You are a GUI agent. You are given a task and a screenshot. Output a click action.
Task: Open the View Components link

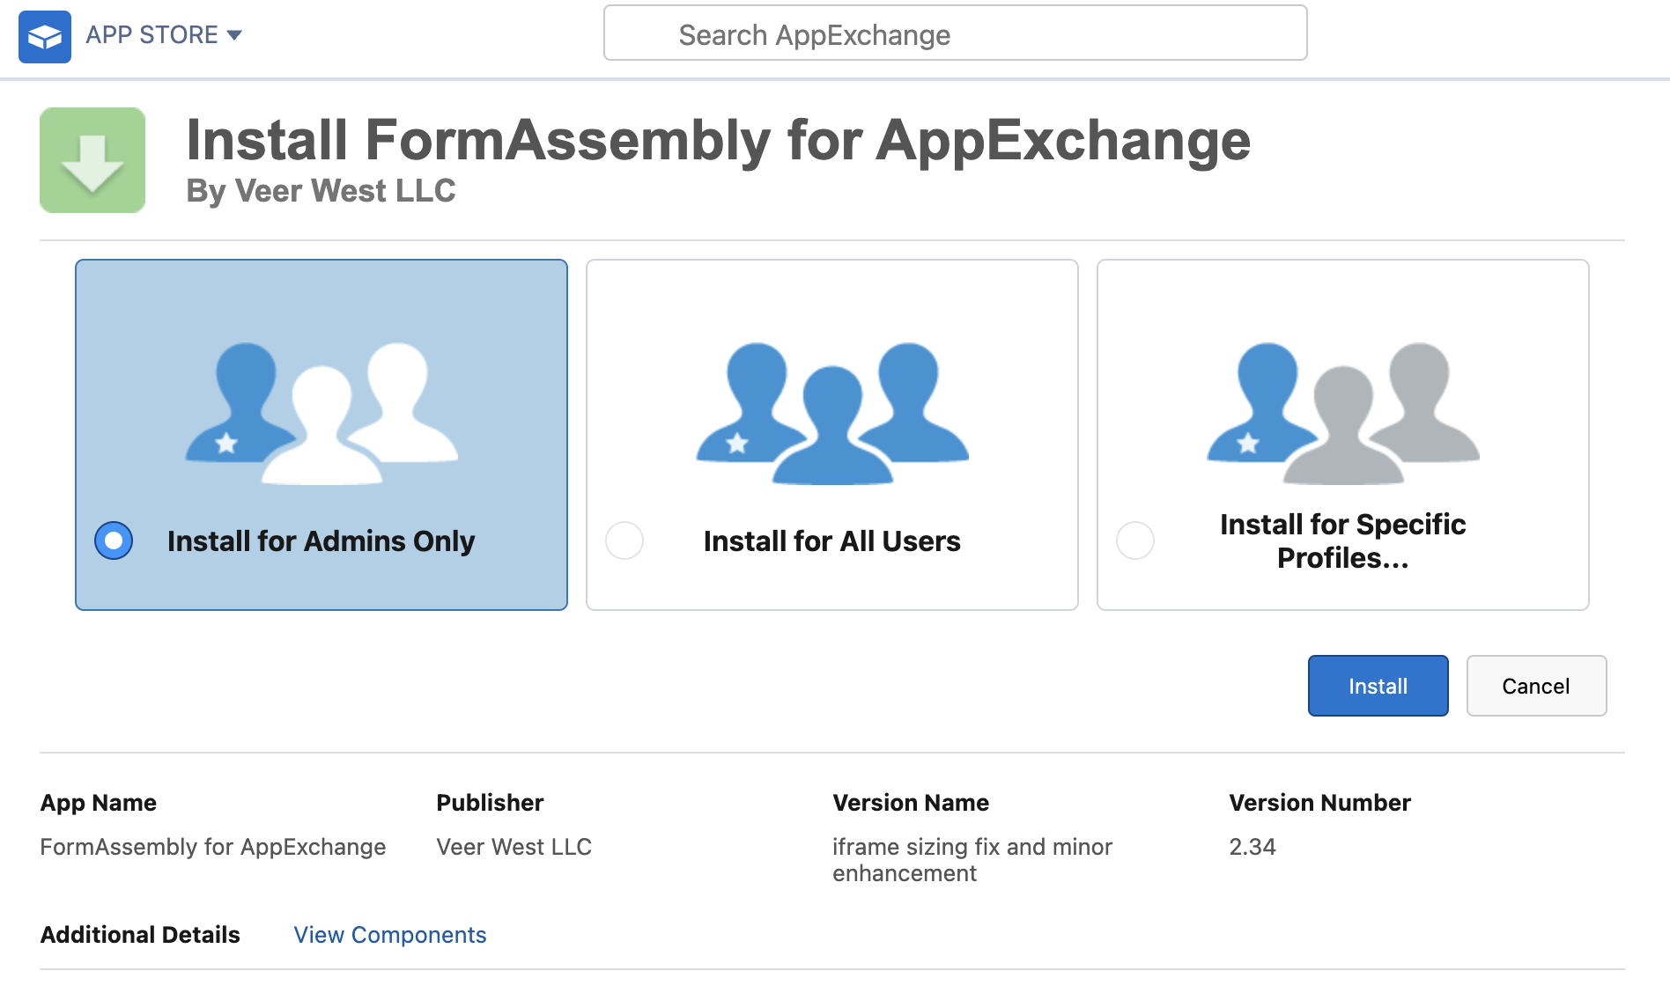tap(390, 935)
